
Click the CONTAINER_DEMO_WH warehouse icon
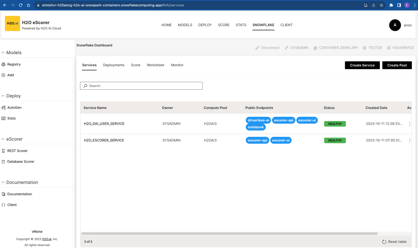(315, 48)
